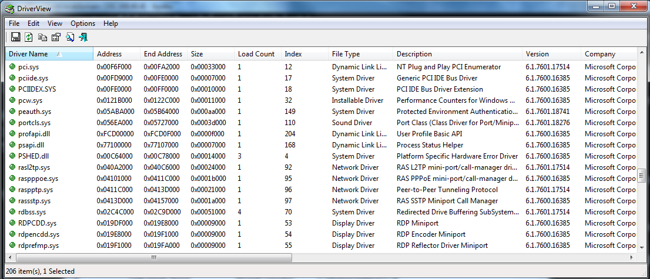
Task: Open the Properties toolbar icon
Action: coord(56,38)
